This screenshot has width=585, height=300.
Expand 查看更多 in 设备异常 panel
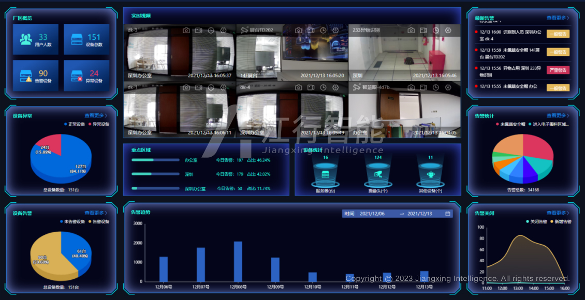[96, 115]
